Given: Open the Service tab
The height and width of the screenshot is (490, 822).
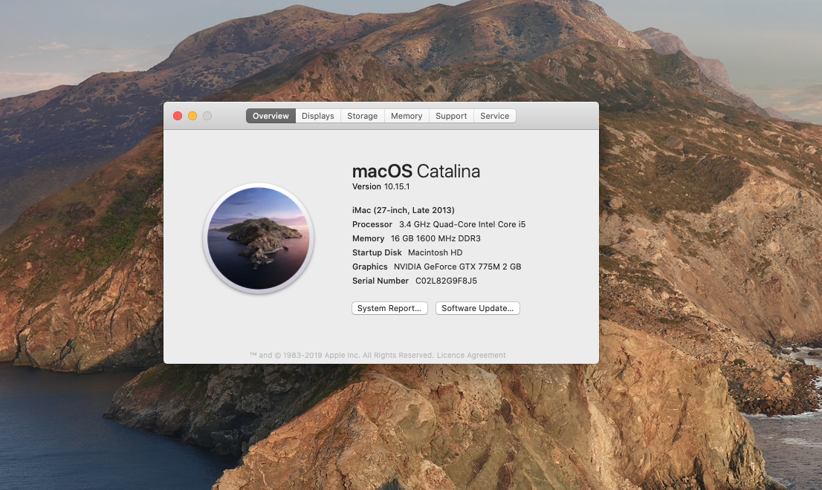Looking at the screenshot, I should coord(494,116).
